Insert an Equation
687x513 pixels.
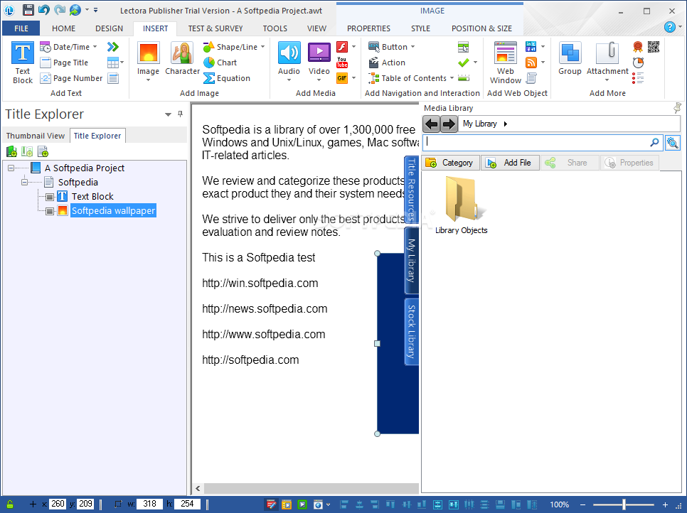(x=227, y=78)
